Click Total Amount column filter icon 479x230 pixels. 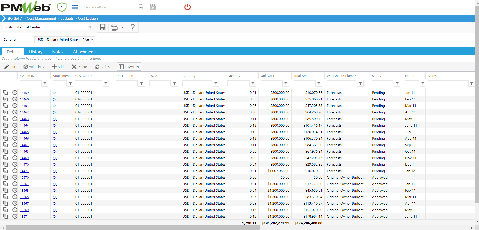point(319,84)
